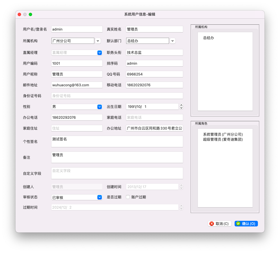Click the 创建时间 down stepper arrow
Screen dimensions: 280x253
pyautogui.click(x=181, y=188)
